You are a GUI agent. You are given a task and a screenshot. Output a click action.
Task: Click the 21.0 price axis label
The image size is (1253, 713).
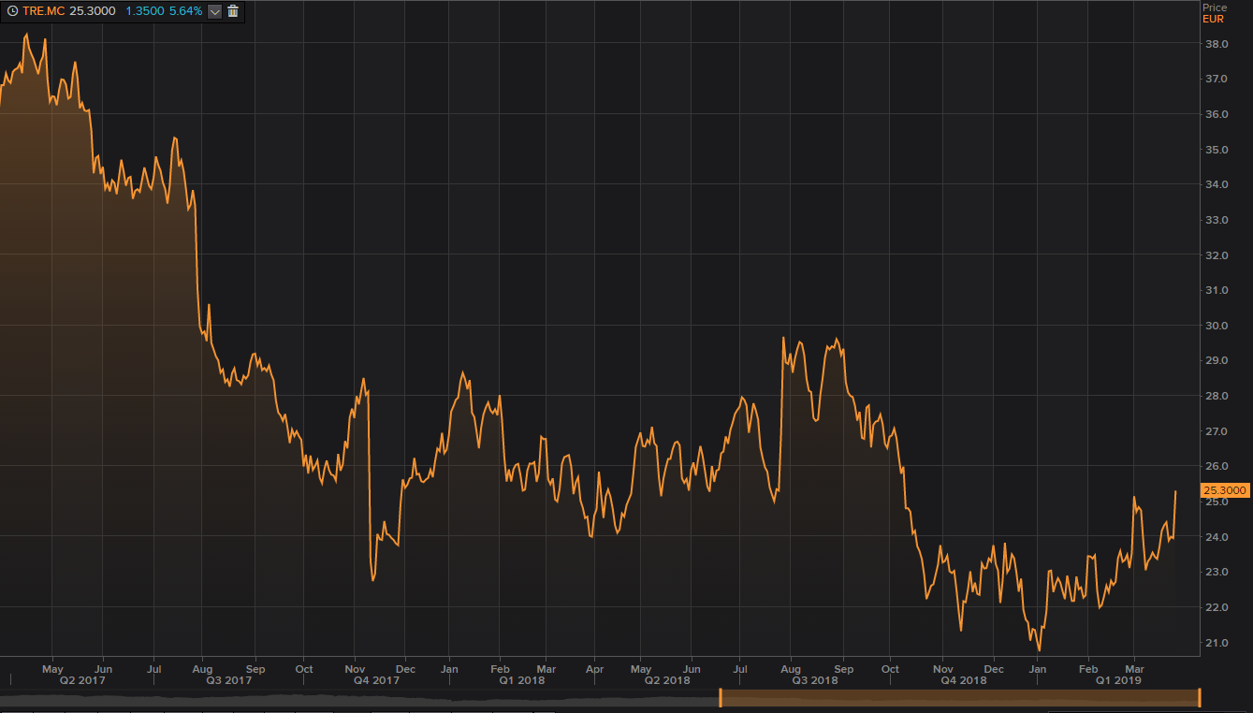pyautogui.click(x=1217, y=643)
